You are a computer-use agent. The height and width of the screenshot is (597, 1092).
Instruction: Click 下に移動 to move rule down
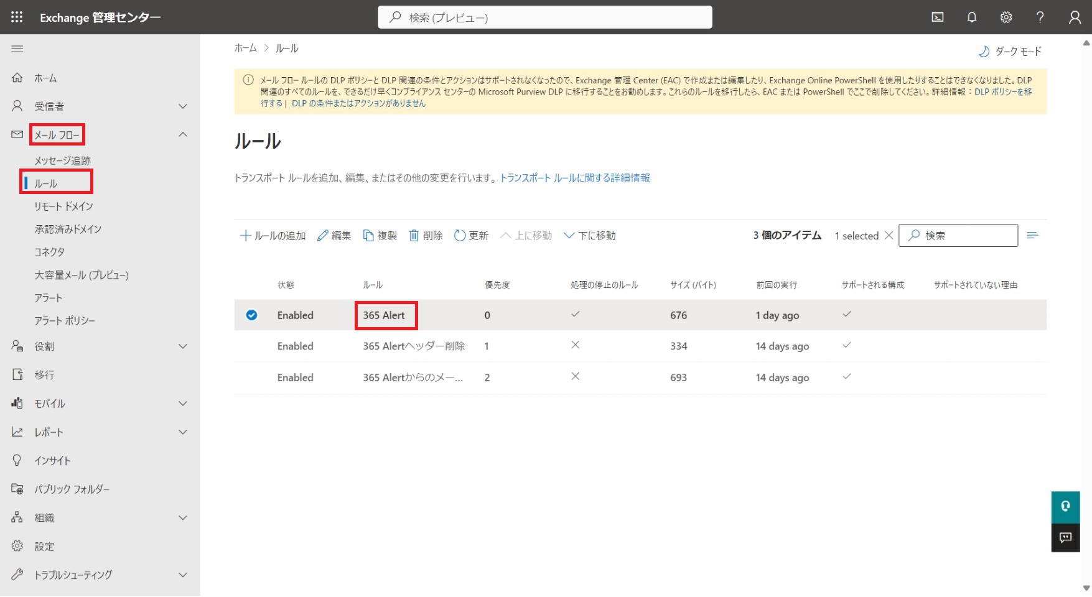[x=589, y=236]
